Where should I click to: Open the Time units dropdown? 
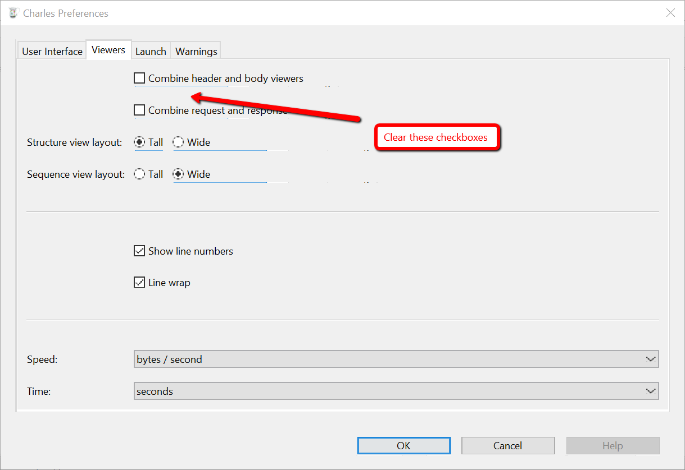coord(397,391)
